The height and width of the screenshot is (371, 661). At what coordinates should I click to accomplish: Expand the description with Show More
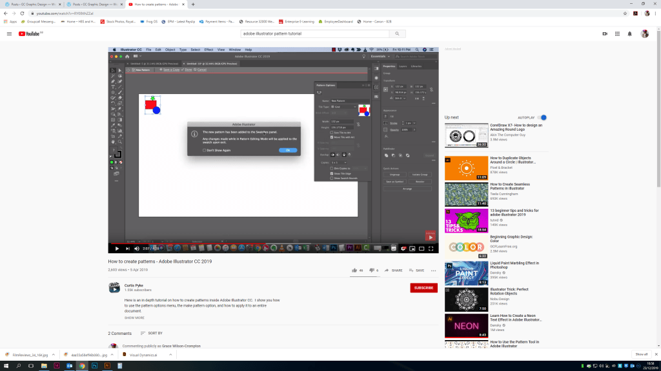(x=134, y=318)
